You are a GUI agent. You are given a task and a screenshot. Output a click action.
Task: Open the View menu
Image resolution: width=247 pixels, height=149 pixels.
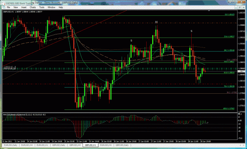pyautogui.click(x=15, y=8)
